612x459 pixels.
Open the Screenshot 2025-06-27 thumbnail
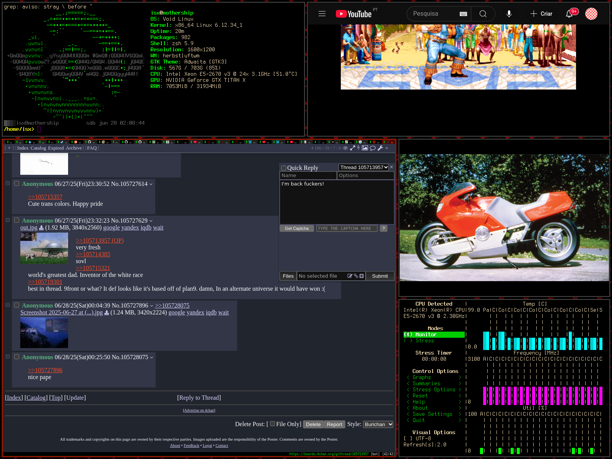pyautogui.click(x=44, y=332)
